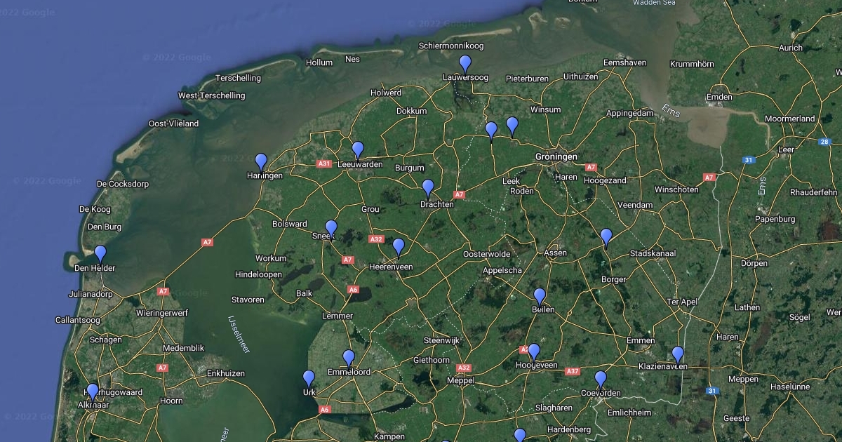Open the marker at Beilen
The image size is (842, 442).
point(540,297)
